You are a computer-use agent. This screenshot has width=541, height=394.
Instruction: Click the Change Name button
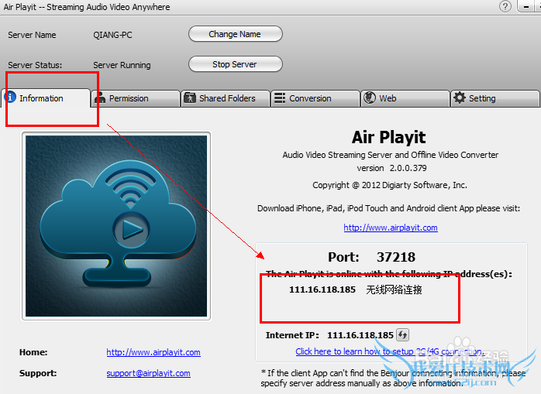click(236, 34)
